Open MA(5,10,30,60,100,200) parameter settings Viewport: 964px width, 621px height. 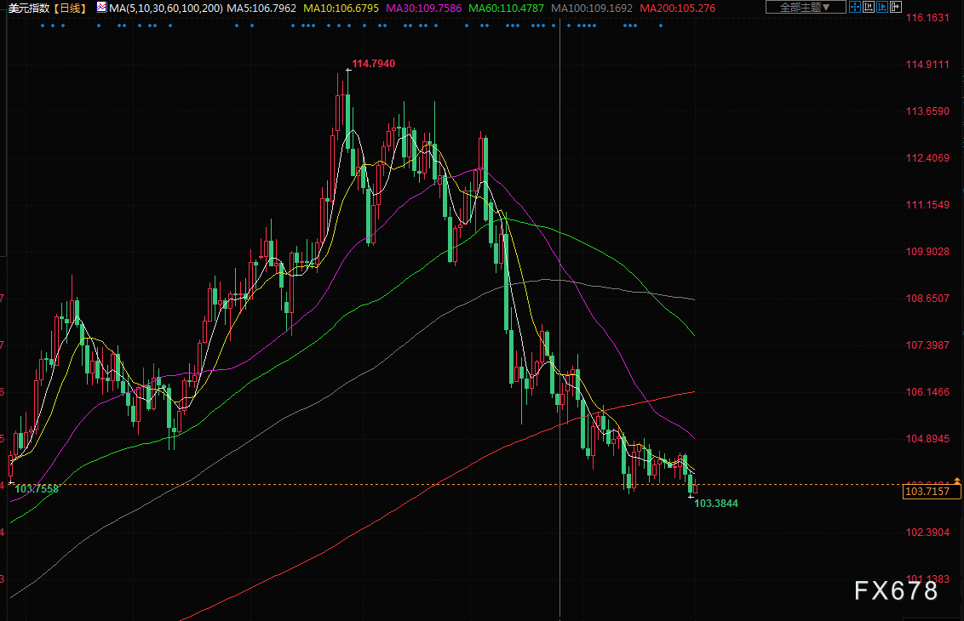pyautogui.click(x=165, y=8)
